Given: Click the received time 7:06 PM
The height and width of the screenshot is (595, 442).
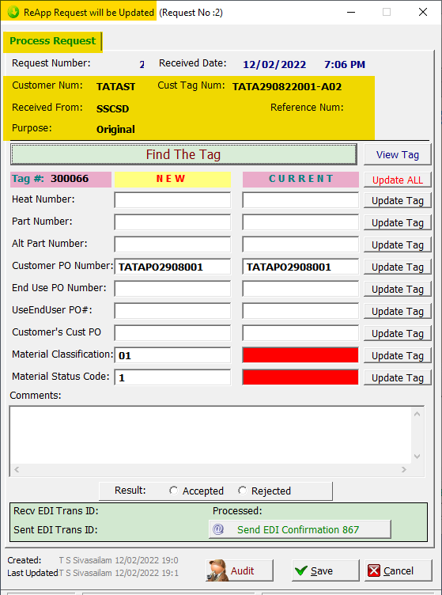Looking at the screenshot, I should coord(345,65).
